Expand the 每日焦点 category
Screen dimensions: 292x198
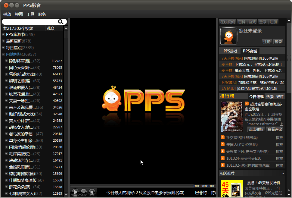click(x=3, y=48)
